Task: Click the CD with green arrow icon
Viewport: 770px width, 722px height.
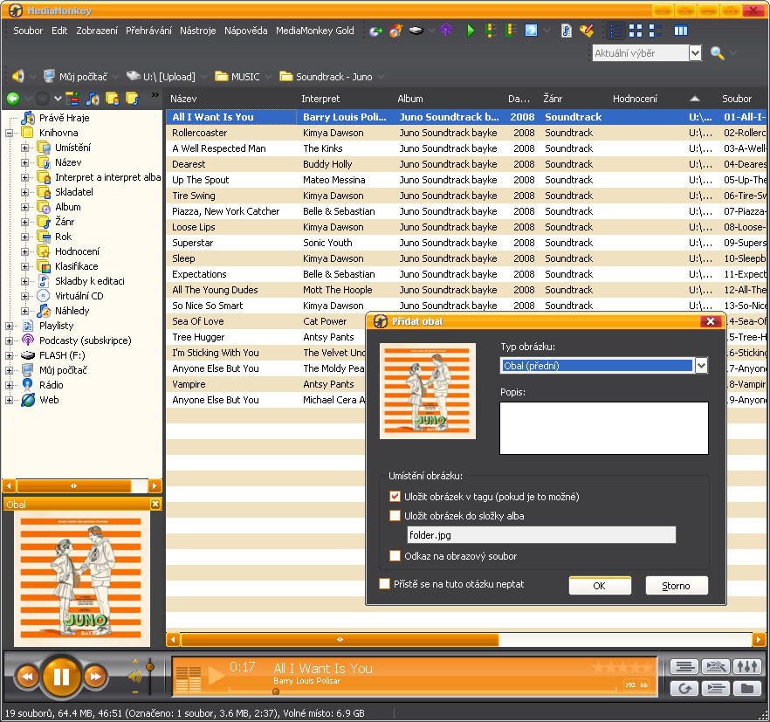Action: click(375, 31)
